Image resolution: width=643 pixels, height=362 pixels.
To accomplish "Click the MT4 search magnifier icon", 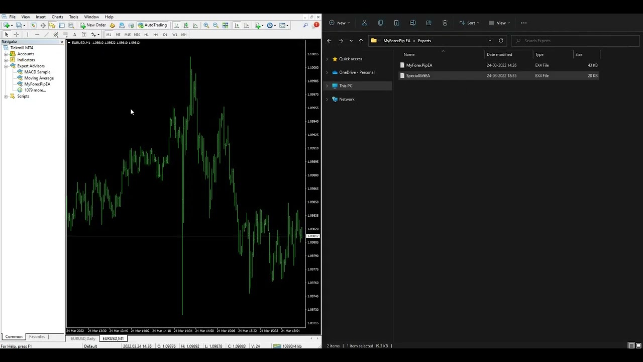I will tap(305, 25).
